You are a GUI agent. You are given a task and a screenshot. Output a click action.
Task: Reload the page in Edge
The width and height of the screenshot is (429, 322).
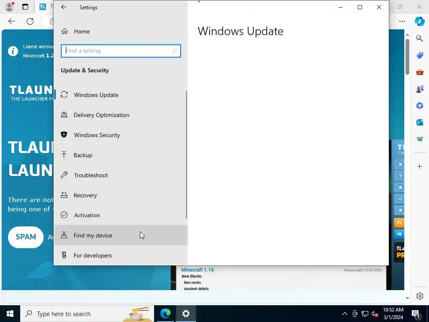click(x=30, y=21)
